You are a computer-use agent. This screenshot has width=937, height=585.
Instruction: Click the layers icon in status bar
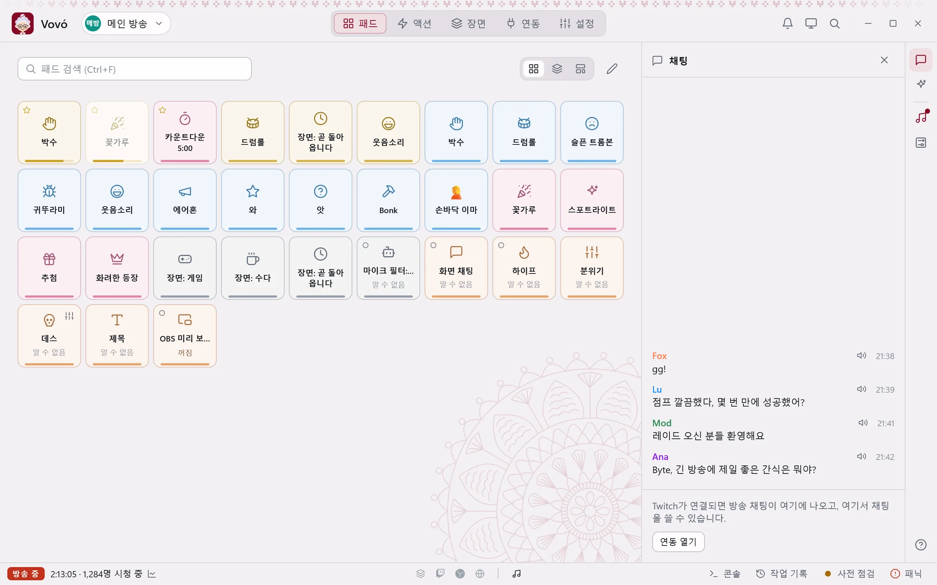pyautogui.click(x=421, y=573)
